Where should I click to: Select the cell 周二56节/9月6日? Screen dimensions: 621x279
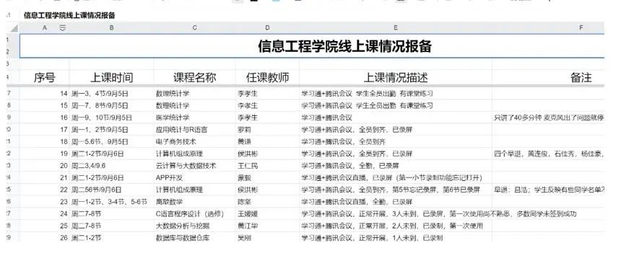[x=112, y=190]
